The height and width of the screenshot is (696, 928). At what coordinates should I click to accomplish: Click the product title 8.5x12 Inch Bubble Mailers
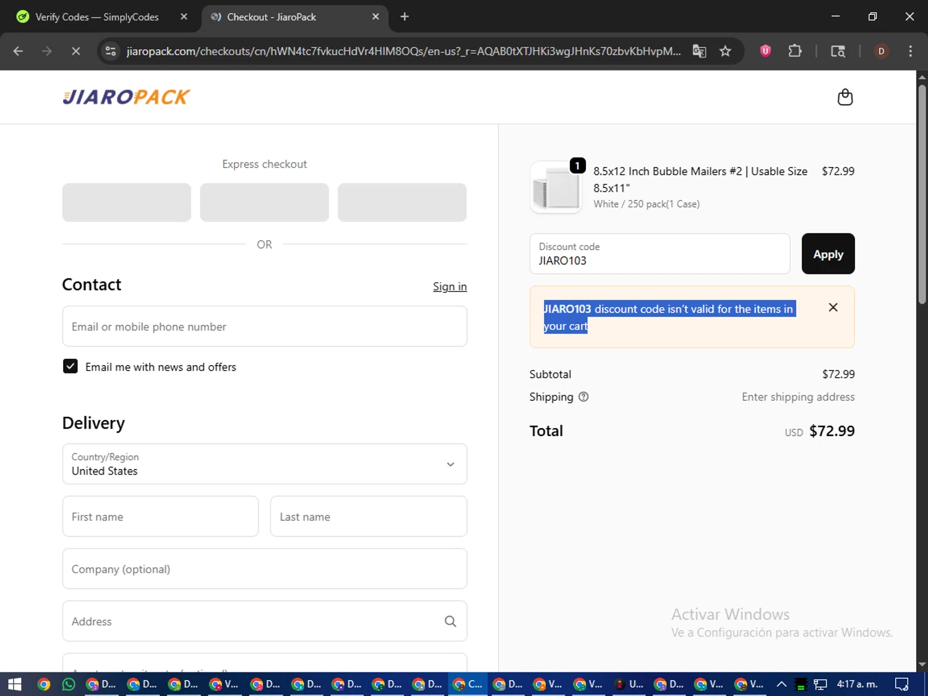pos(700,179)
